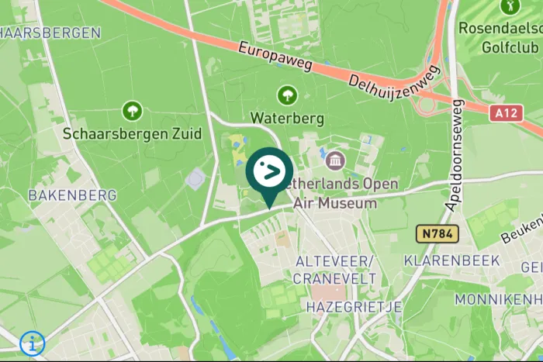This screenshot has height=362, width=543.
Task: Open the map info icon
Action: [x=33, y=343]
